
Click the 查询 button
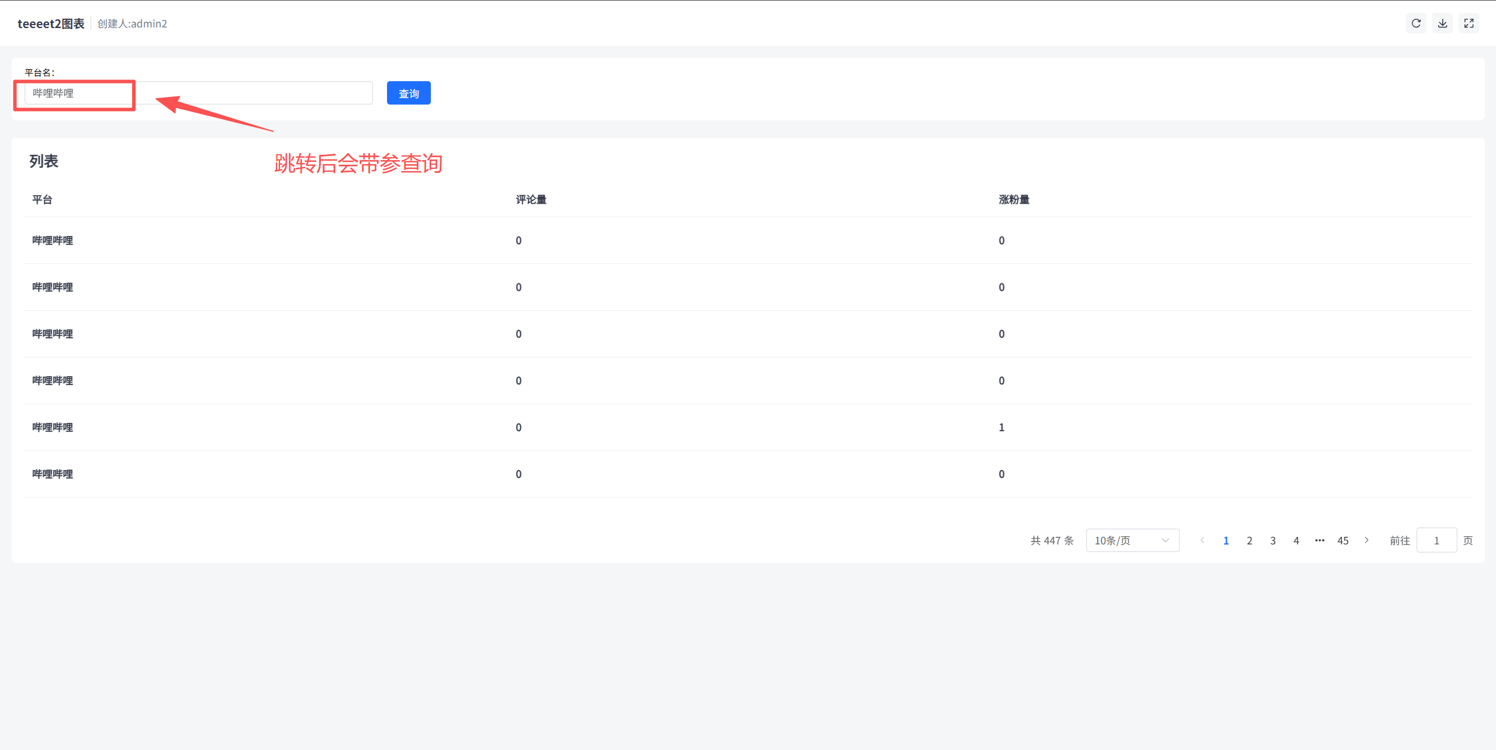point(409,93)
